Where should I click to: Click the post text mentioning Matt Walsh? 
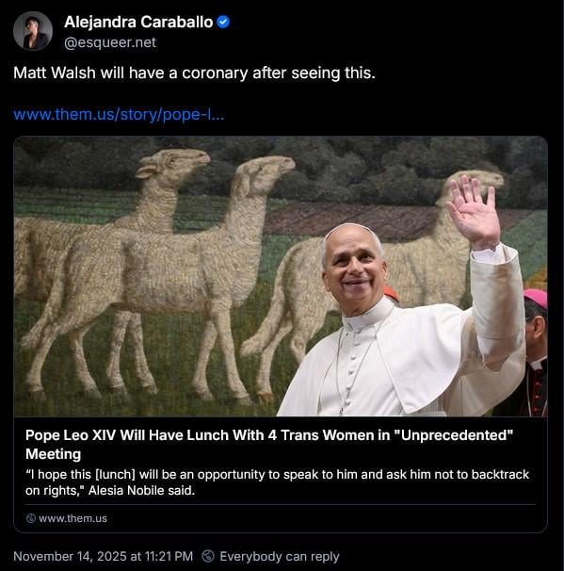[x=194, y=73]
